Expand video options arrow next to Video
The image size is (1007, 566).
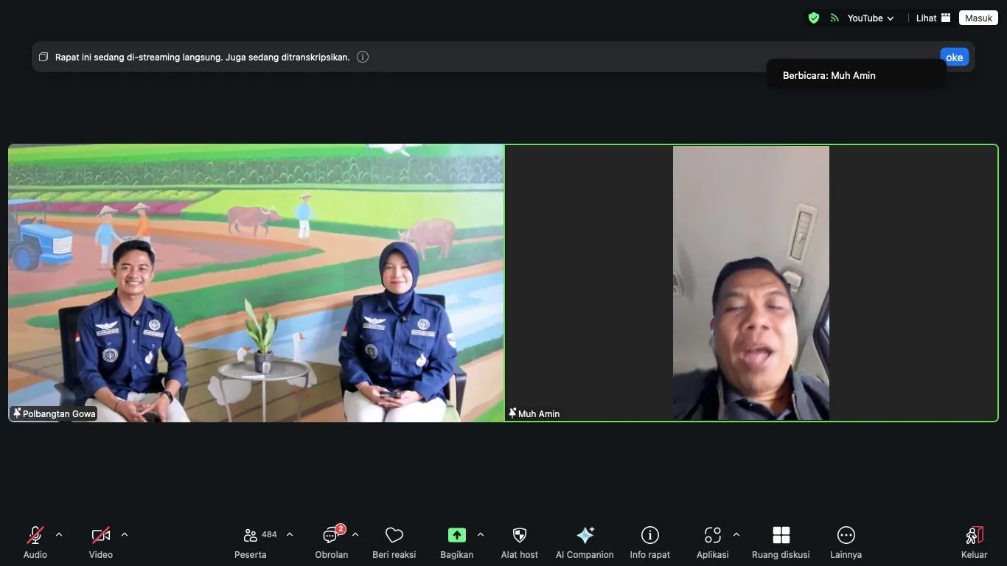click(125, 534)
